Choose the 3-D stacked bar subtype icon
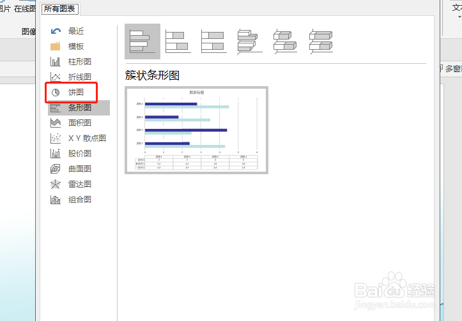Viewport: 462px width, 321px height. (x=285, y=41)
